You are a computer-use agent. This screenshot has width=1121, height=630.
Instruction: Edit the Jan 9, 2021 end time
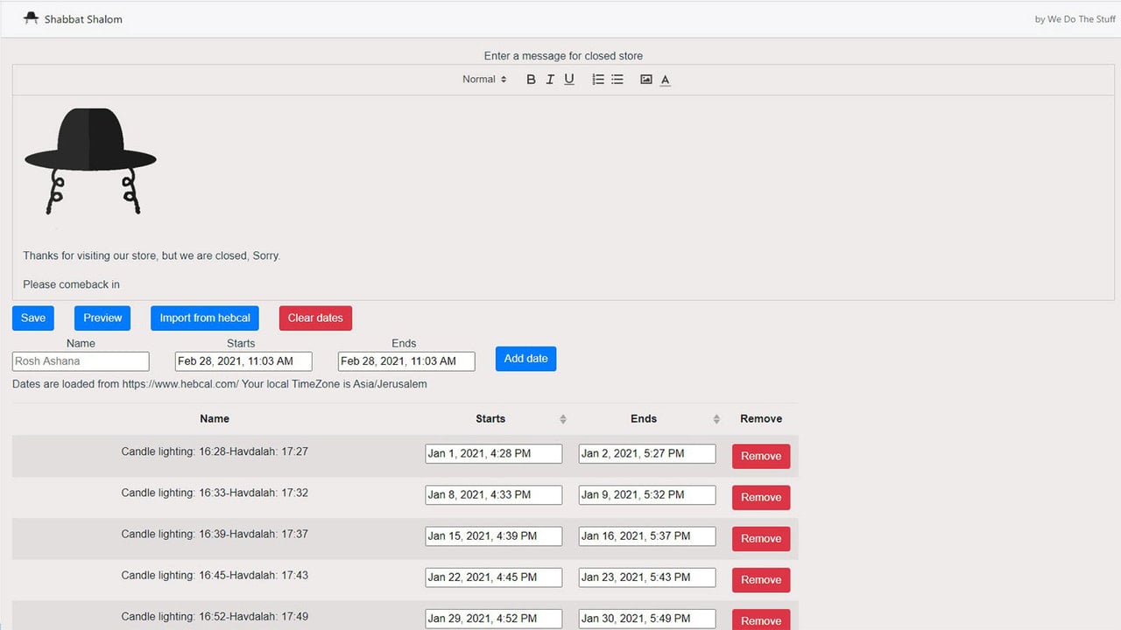click(647, 495)
